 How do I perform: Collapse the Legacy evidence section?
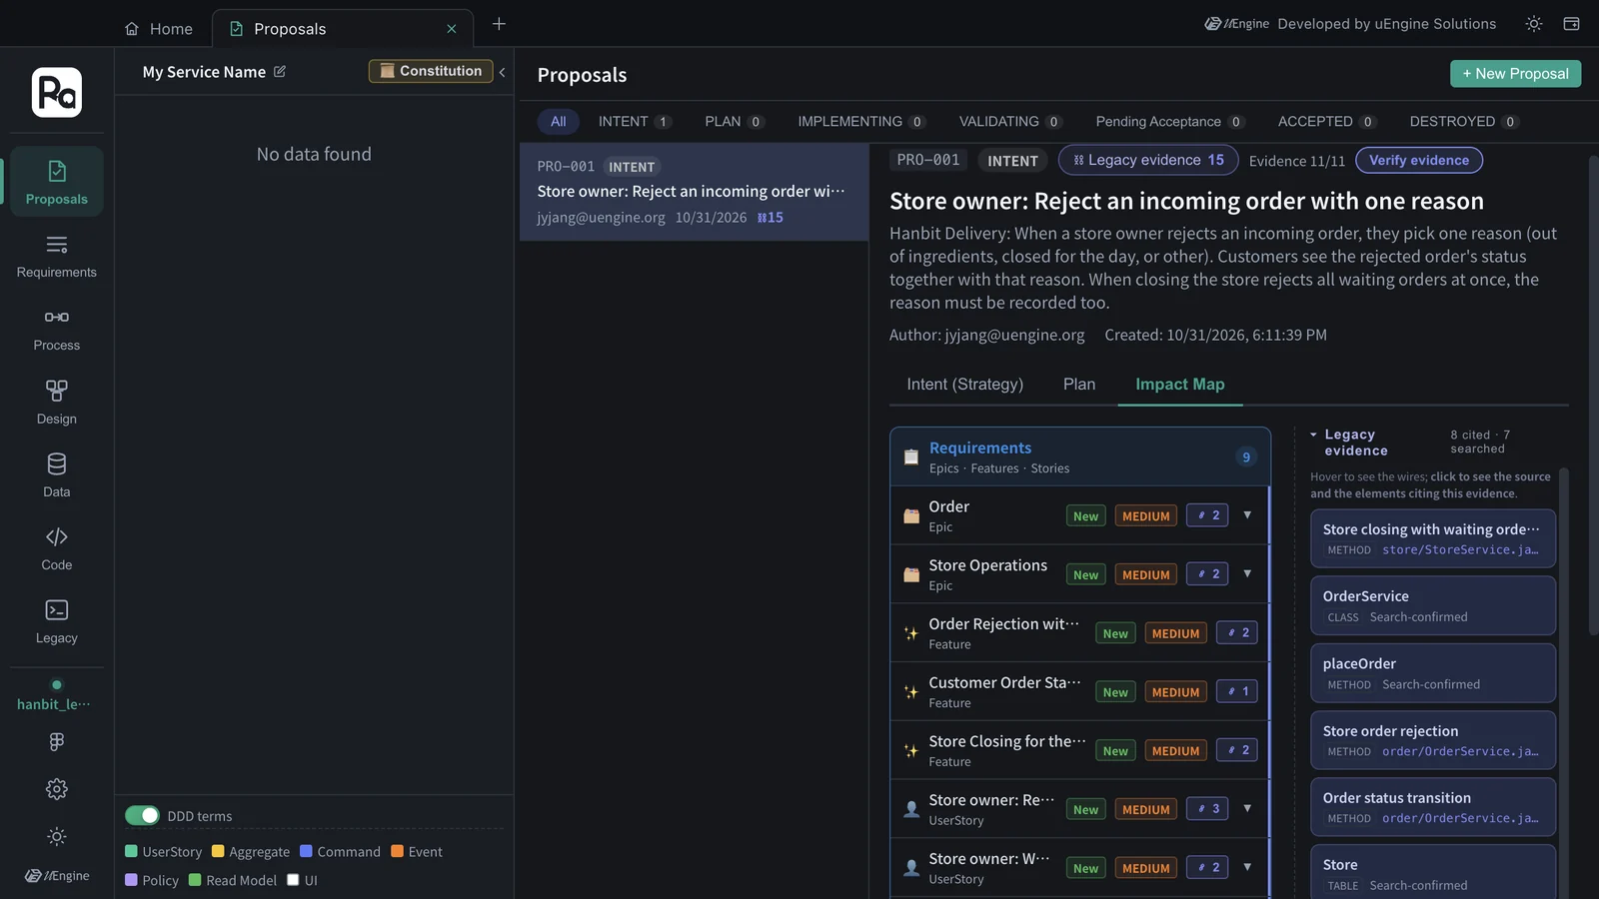(1313, 436)
